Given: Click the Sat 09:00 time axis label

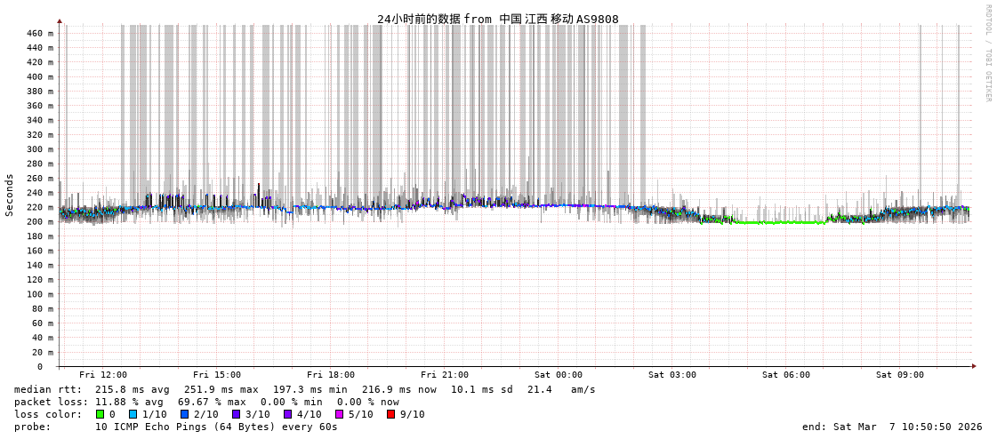Looking at the screenshot, I should pos(900,375).
